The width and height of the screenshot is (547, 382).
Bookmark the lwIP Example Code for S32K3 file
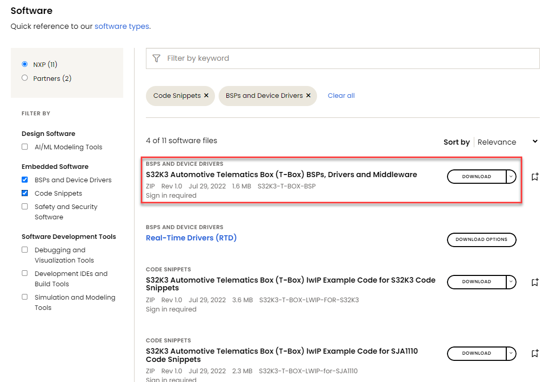click(535, 282)
